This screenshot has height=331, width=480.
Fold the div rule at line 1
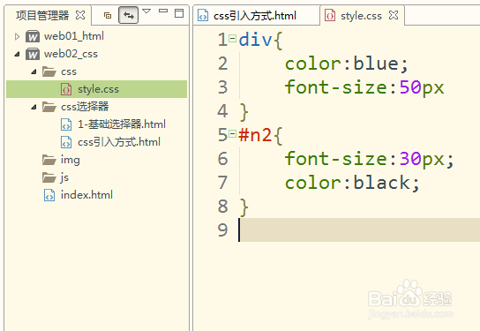coord(233,39)
